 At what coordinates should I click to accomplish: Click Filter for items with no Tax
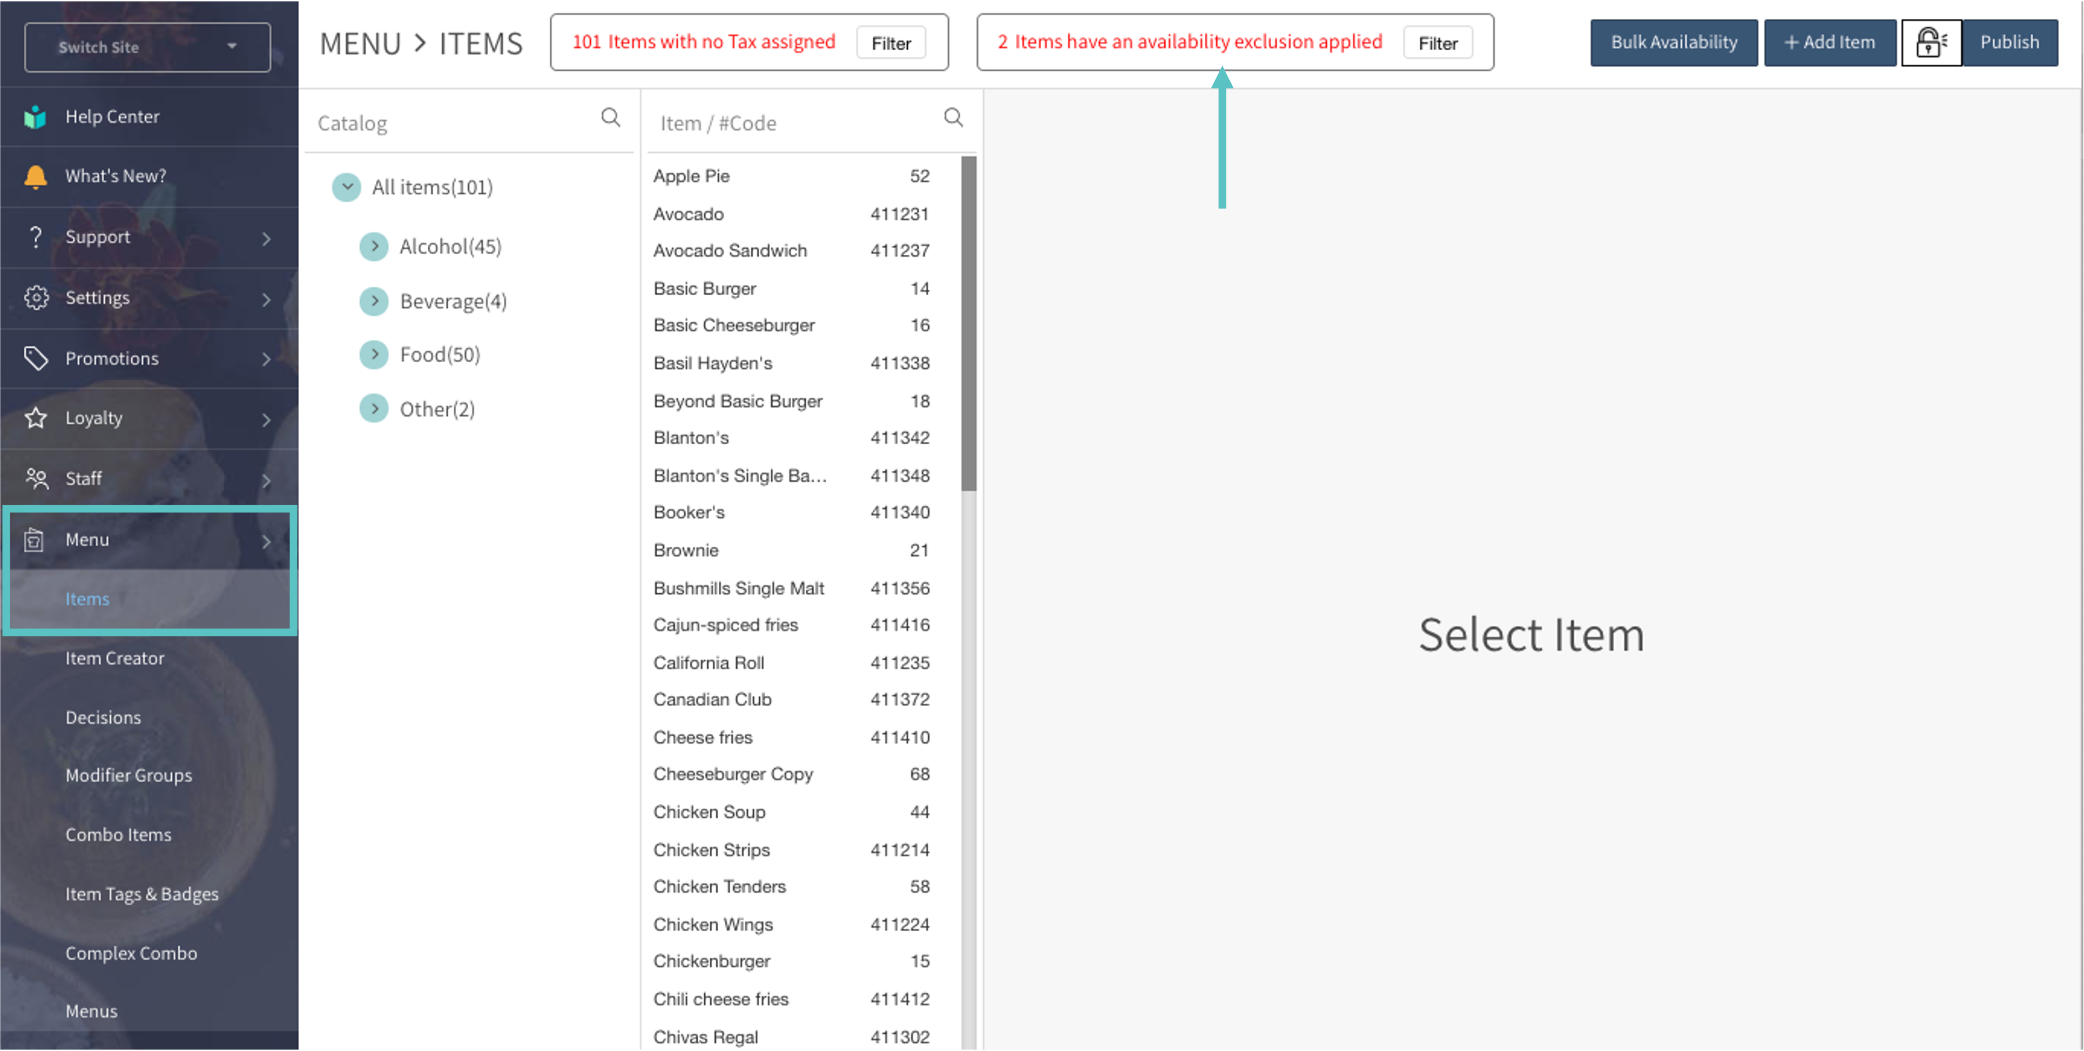[891, 43]
